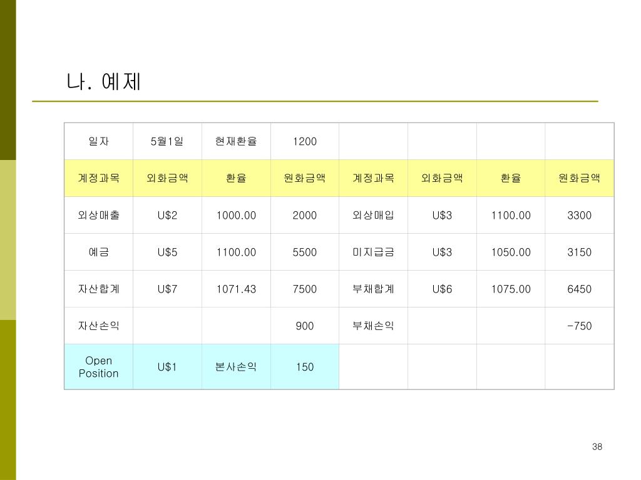Select the 미지급금 cell
This screenshot has height=480, width=641.
[x=373, y=252]
